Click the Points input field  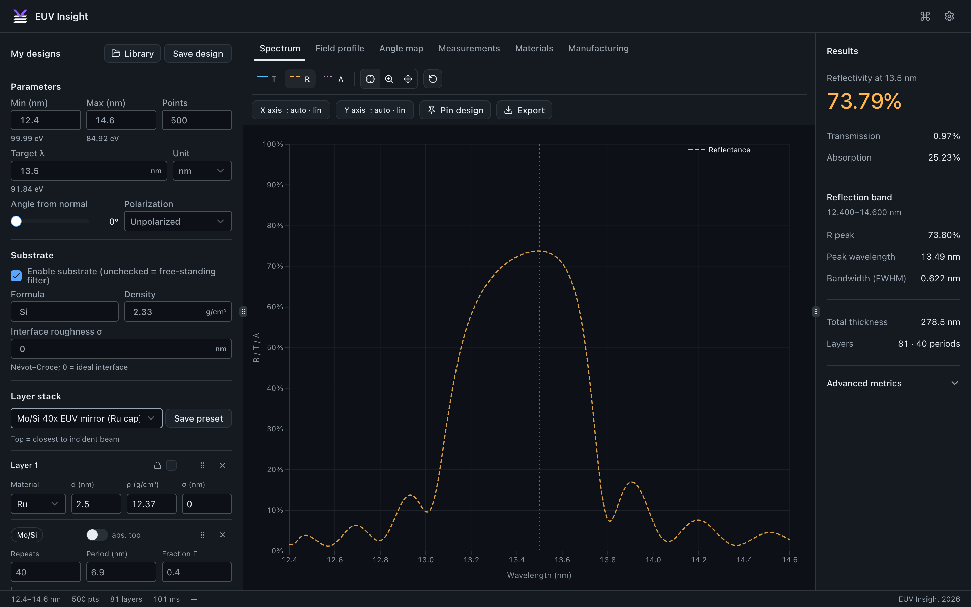(197, 120)
